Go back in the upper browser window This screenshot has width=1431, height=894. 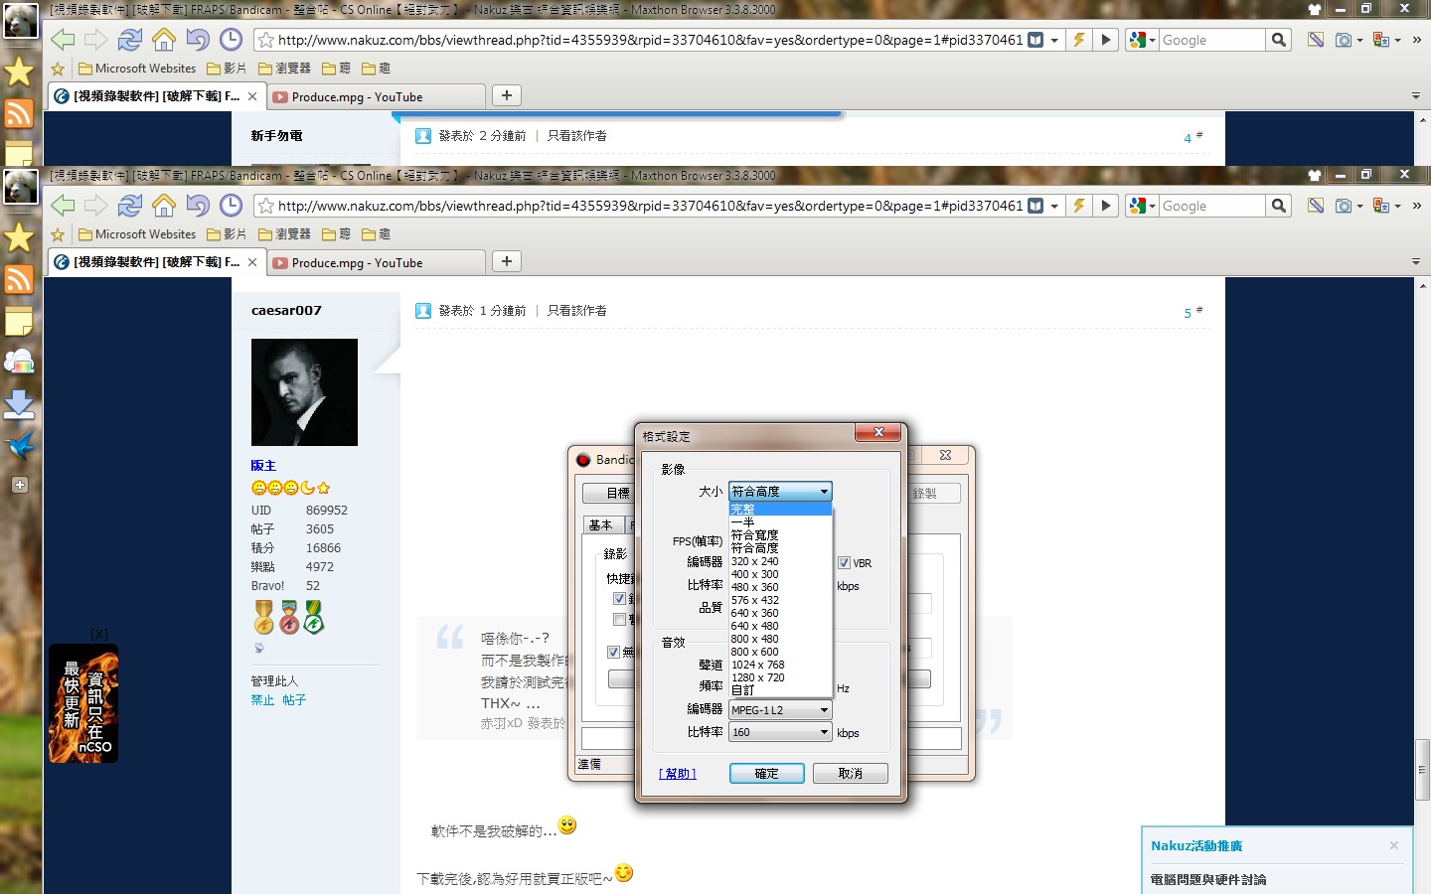click(63, 40)
